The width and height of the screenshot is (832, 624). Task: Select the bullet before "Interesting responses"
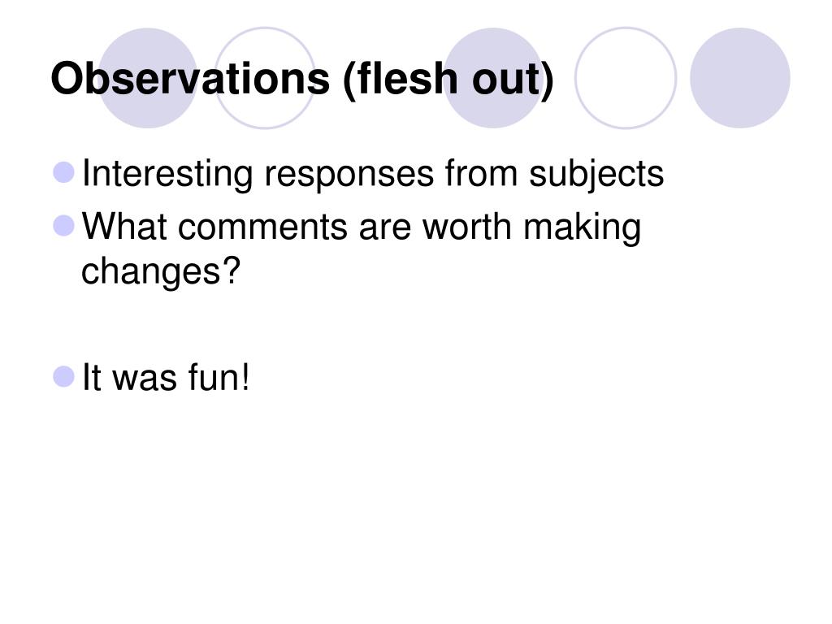(x=63, y=172)
